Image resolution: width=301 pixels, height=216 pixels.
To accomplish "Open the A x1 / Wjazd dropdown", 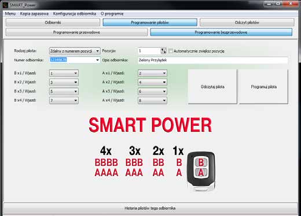I will pos(152,73).
